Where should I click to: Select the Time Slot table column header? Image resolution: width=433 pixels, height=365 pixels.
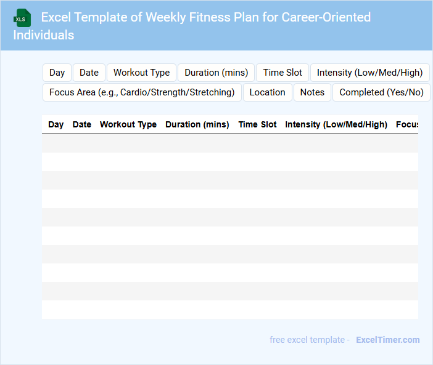coord(257,124)
